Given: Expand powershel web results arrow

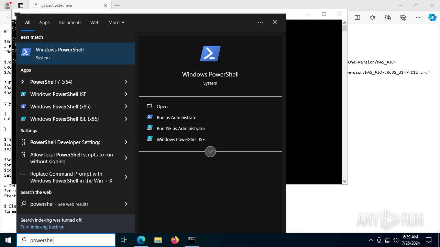Looking at the screenshot, I should click(x=126, y=204).
